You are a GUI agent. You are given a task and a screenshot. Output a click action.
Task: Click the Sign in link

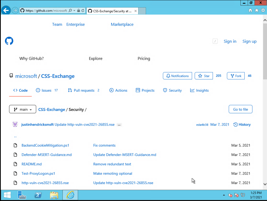click(230, 41)
